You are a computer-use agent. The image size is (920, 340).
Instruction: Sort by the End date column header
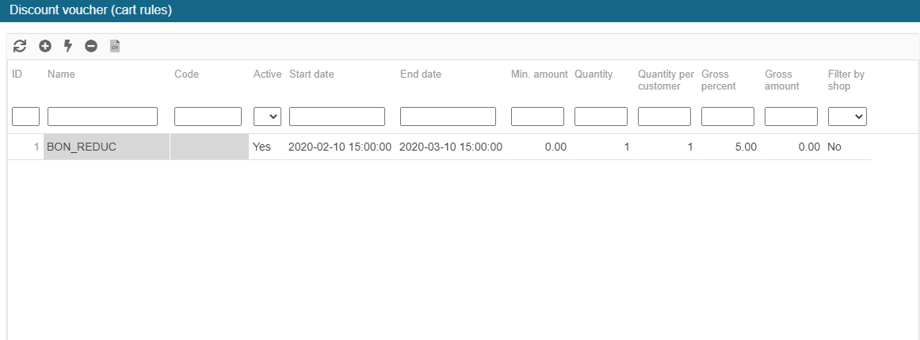(421, 74)
